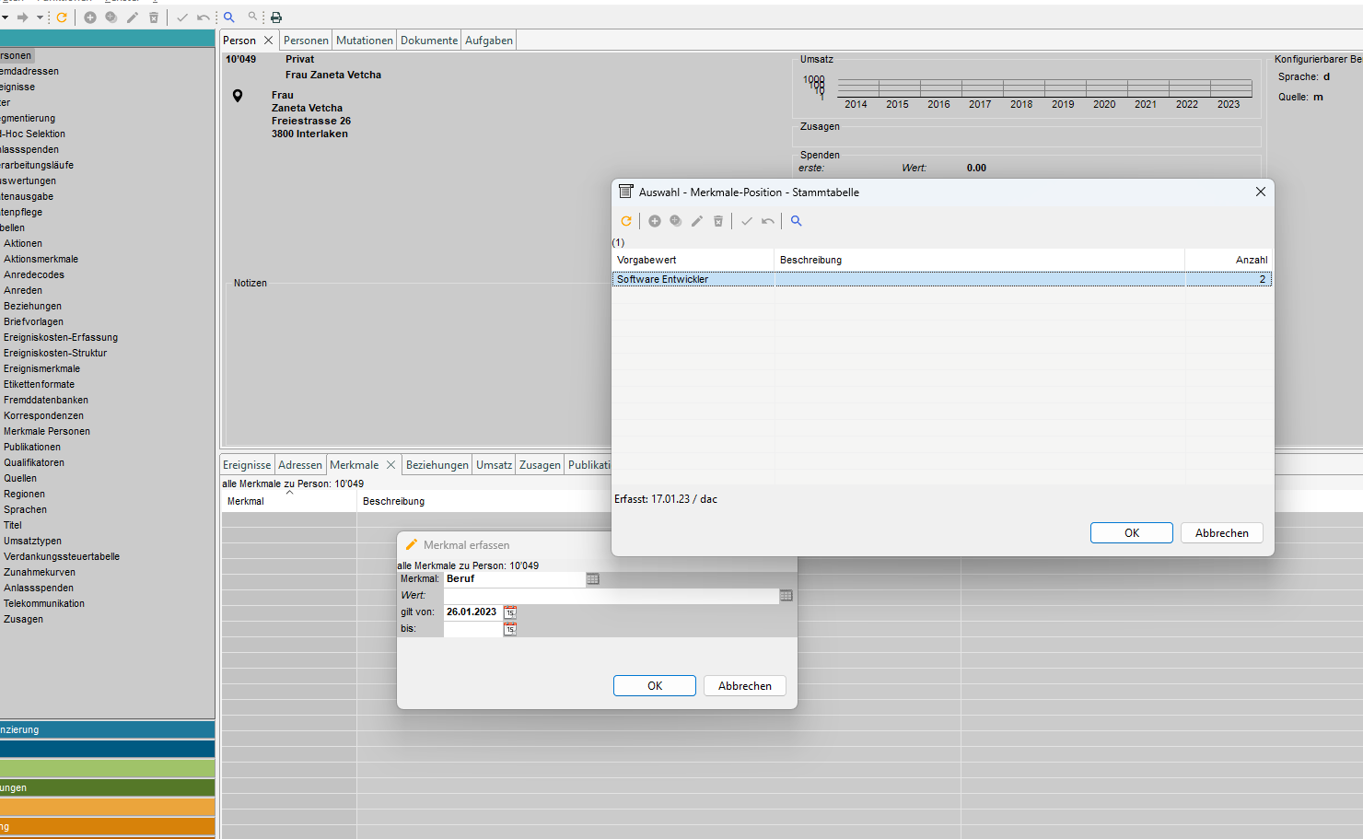1363x839 pixels.
Task: Open forward arrow dropdown in main toolbar
Action: (x=40, y=17)
